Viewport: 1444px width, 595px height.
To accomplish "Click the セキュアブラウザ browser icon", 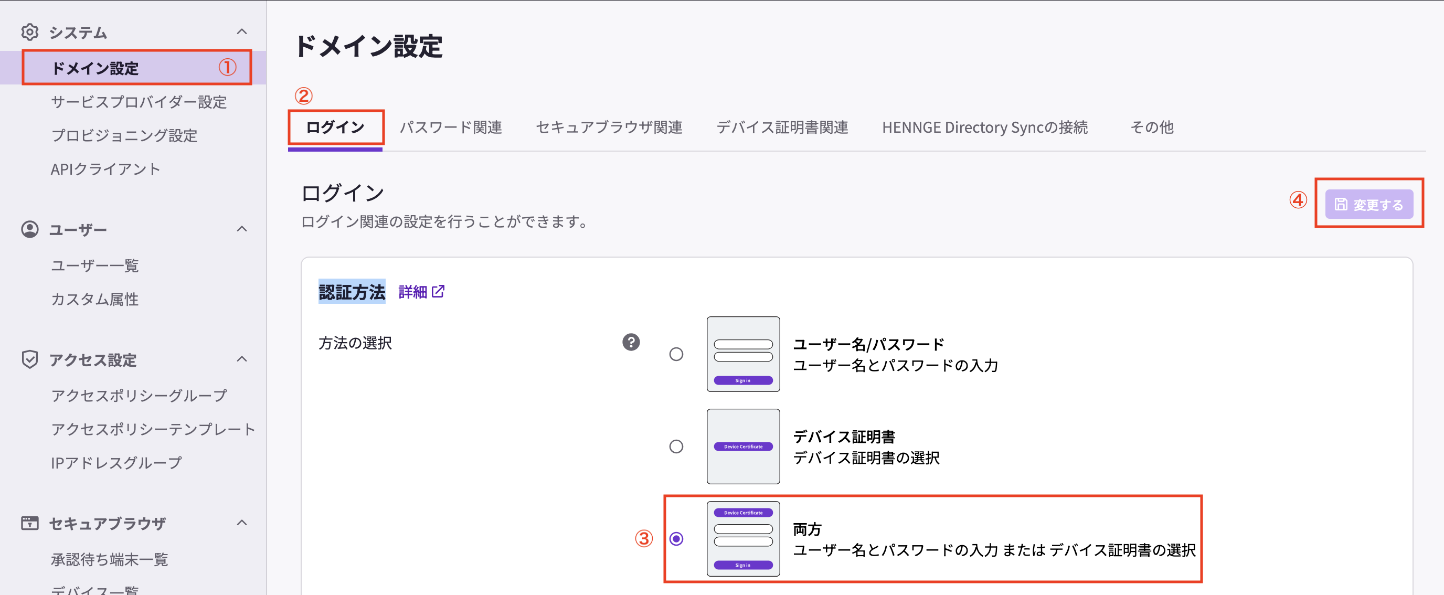I will pos(30,523).
